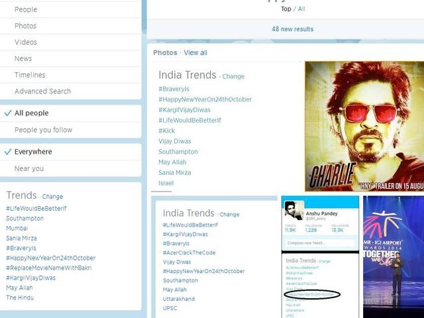The height and width of the screenshot is (318, 424).
Task: Open the Timelines filter
Action: tap(71, 75)
